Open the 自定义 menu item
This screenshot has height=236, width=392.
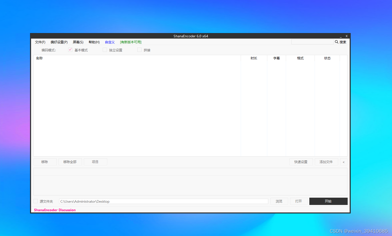[110, 42]
